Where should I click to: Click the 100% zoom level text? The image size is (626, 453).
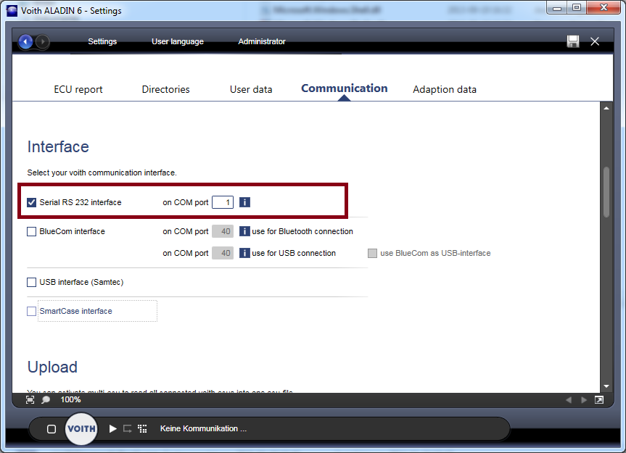click(x=70, y=399)
